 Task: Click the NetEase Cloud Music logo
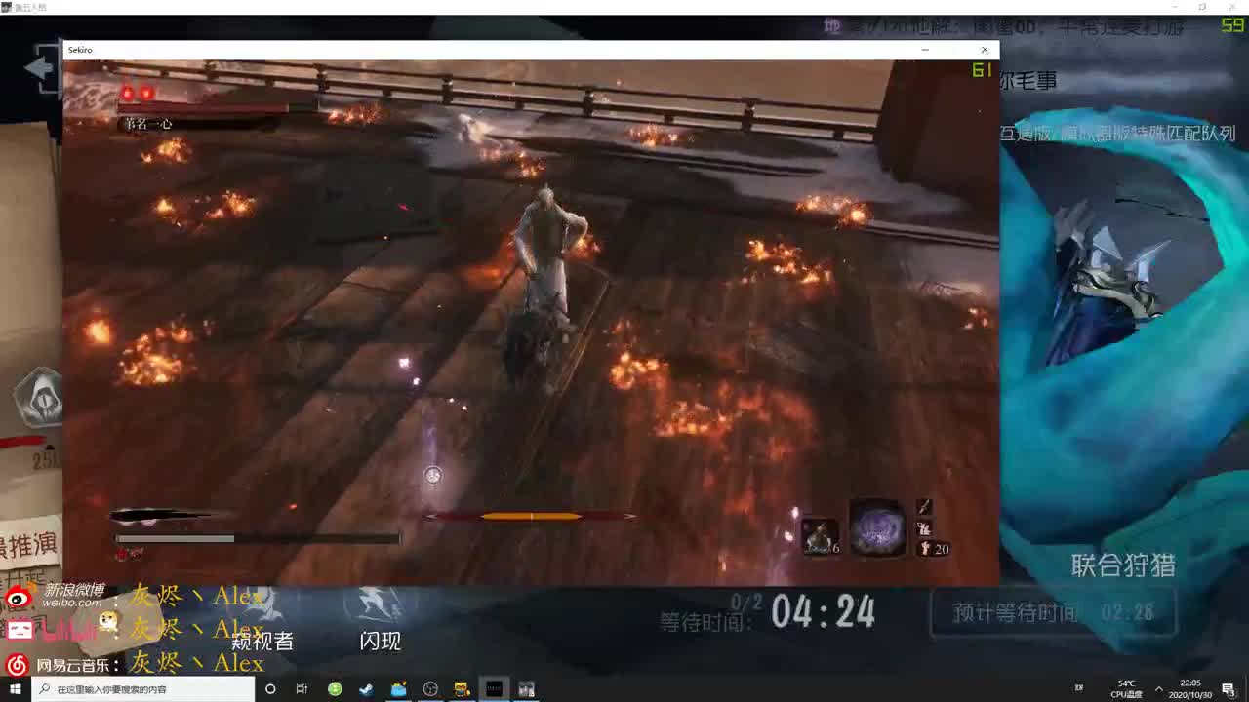17,665
